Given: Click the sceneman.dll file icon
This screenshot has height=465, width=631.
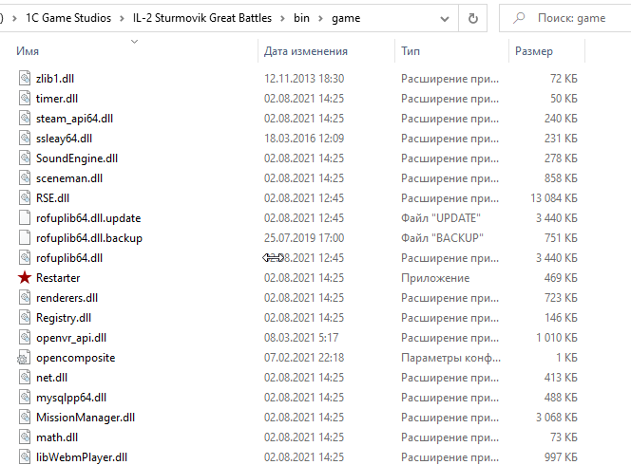Looking at the screenshot, I should 25,178.
